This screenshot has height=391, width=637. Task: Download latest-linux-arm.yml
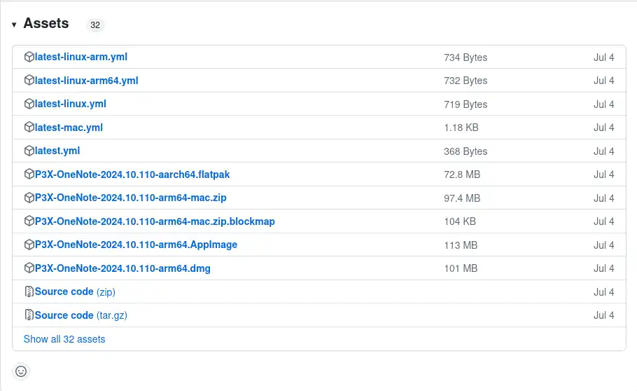tap(80, 57)
